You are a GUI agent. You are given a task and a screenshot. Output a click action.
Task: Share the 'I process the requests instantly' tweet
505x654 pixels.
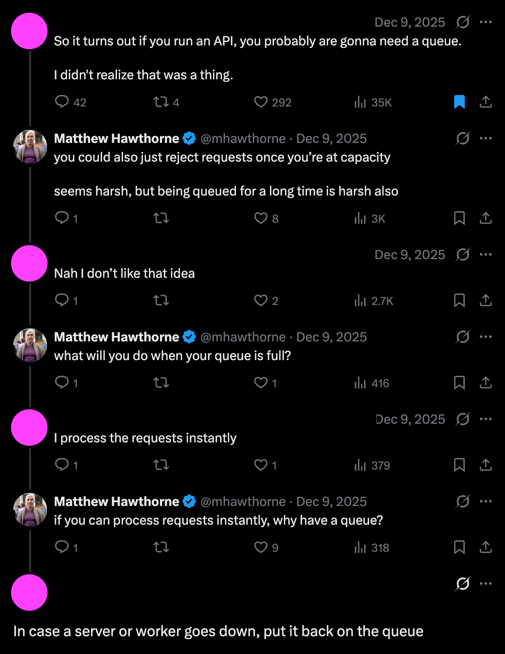pos(486,465)
